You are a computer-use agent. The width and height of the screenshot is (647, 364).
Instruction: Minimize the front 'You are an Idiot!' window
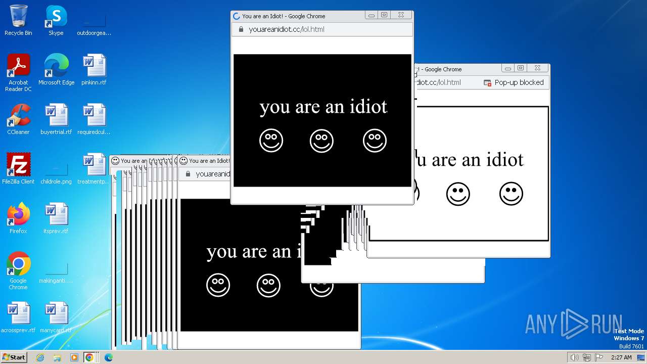372,16
